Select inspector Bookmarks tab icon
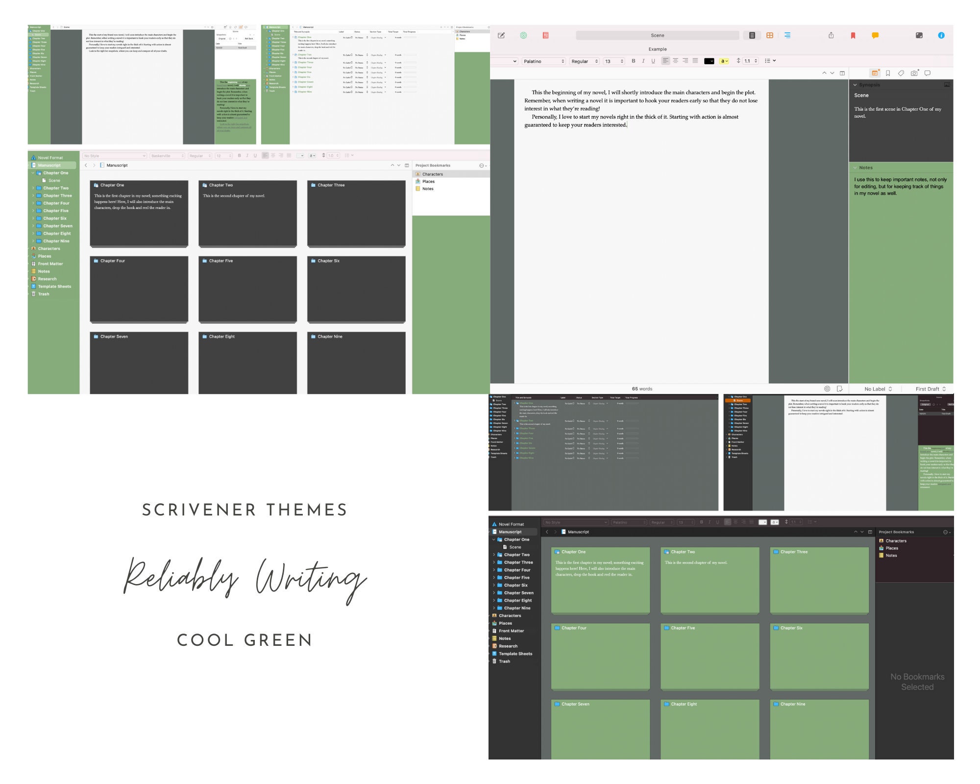980x784 pixels. tap(888, 73)
